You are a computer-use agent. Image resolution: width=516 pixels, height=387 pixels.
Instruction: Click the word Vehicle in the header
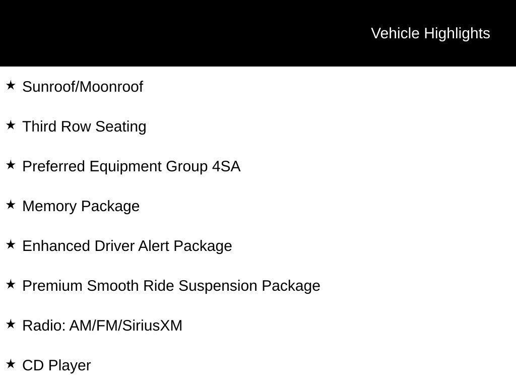pos(395,33)
